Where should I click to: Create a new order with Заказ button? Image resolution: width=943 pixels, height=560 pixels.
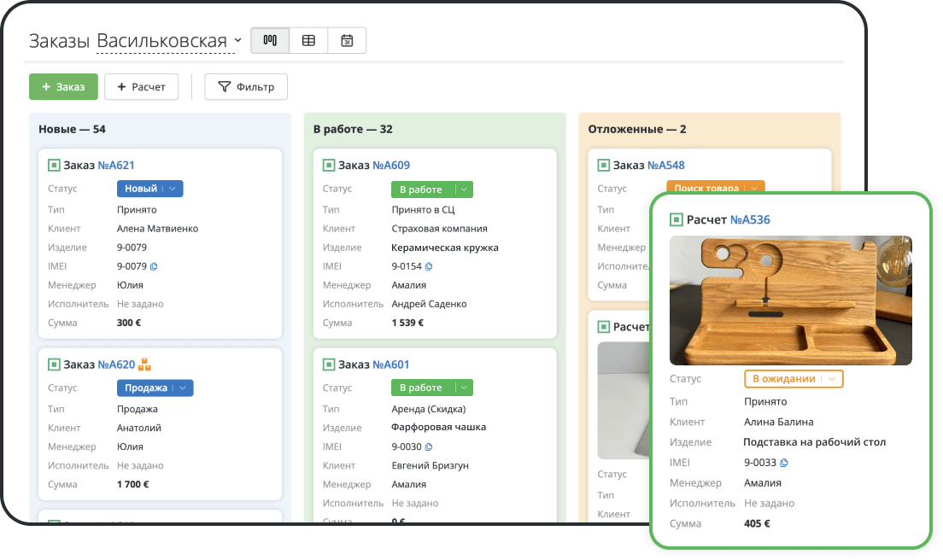pyautogui.click(x=62, y=86)
